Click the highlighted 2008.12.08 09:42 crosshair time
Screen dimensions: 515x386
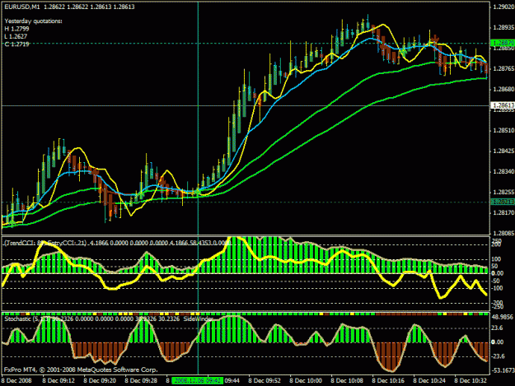pos(198,381)
